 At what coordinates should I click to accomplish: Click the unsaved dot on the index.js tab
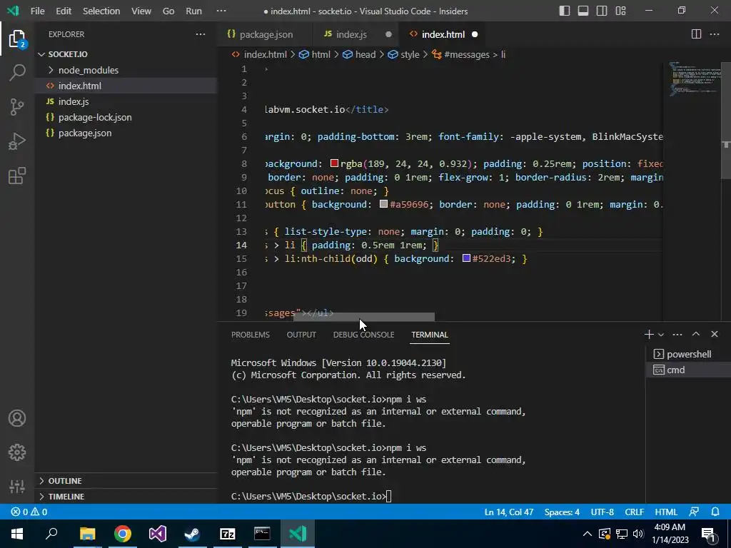388,34
